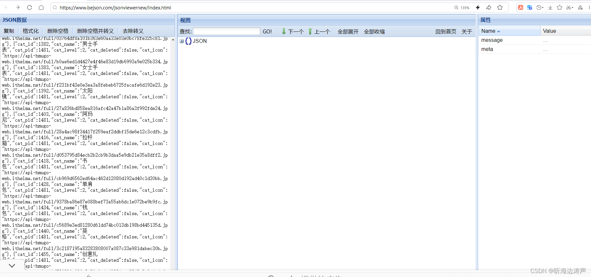Open the scissors screenshot tool dropdown
The height and width of the screenshot is (277, 591).
coord(570,7)
